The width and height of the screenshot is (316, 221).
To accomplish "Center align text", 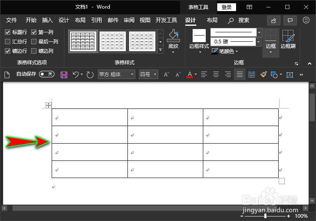I will (216, 74).
